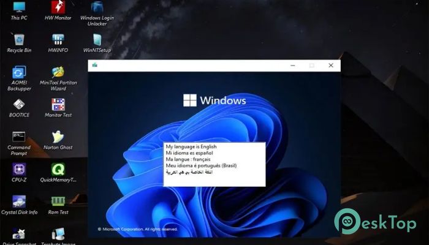Screen dimensions: 429x245
Task: Close the Windows setup window
Action: click(331, 66)
